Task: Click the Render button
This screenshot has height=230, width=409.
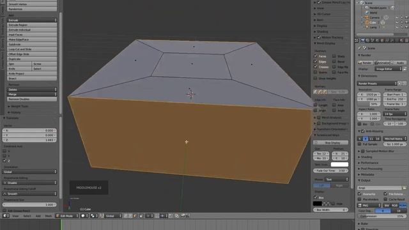Action: click(x=365, y=63)
